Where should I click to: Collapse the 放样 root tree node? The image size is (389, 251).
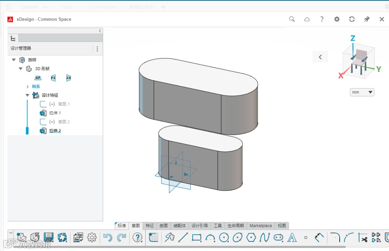tap(14, 60)
